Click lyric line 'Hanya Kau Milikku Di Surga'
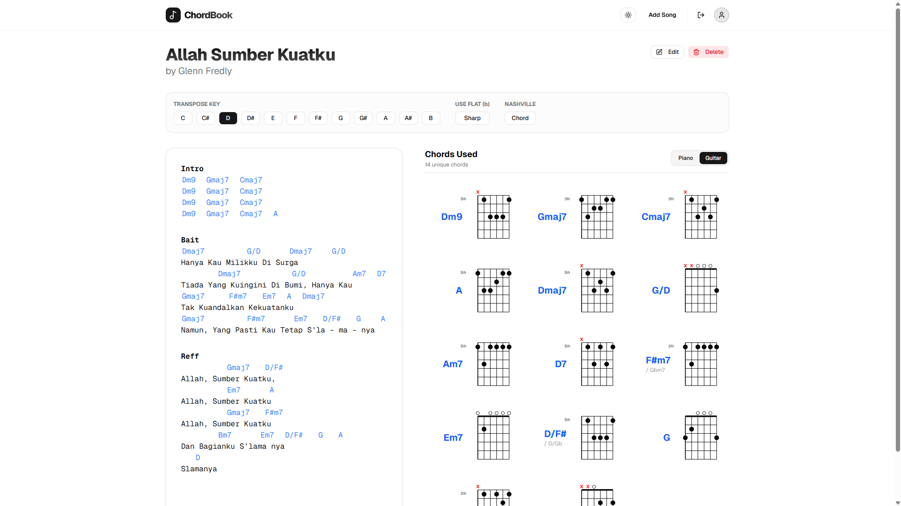The image size is (901, 506). (239, 263)
